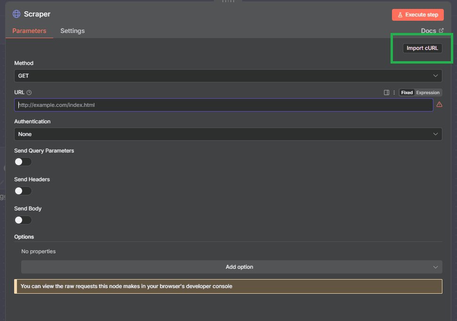457x321 pixels.
Task: Click the external link icon next to Docs
Action: (x=441, y=30)
